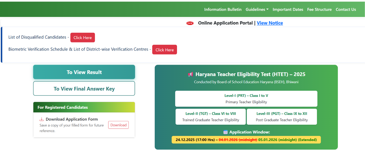Click Here for Biometric Verification Schedule

pos(164,50)
